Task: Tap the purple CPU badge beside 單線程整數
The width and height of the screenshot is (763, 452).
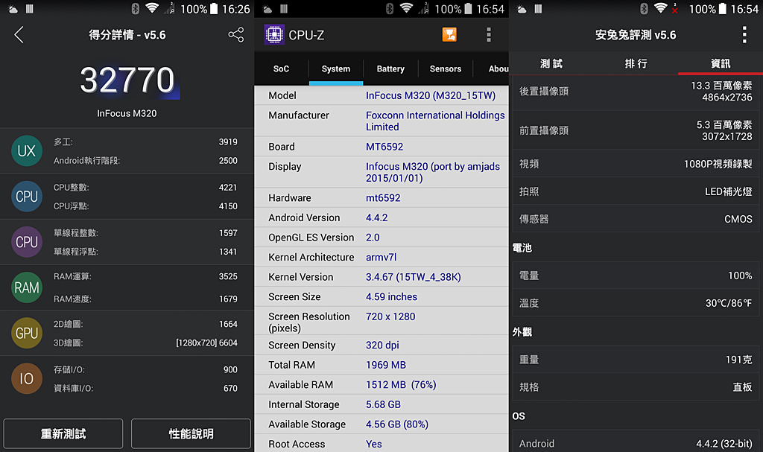Action: [27, 242]
